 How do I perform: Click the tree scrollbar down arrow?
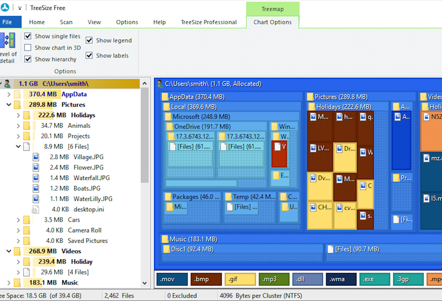145,283
